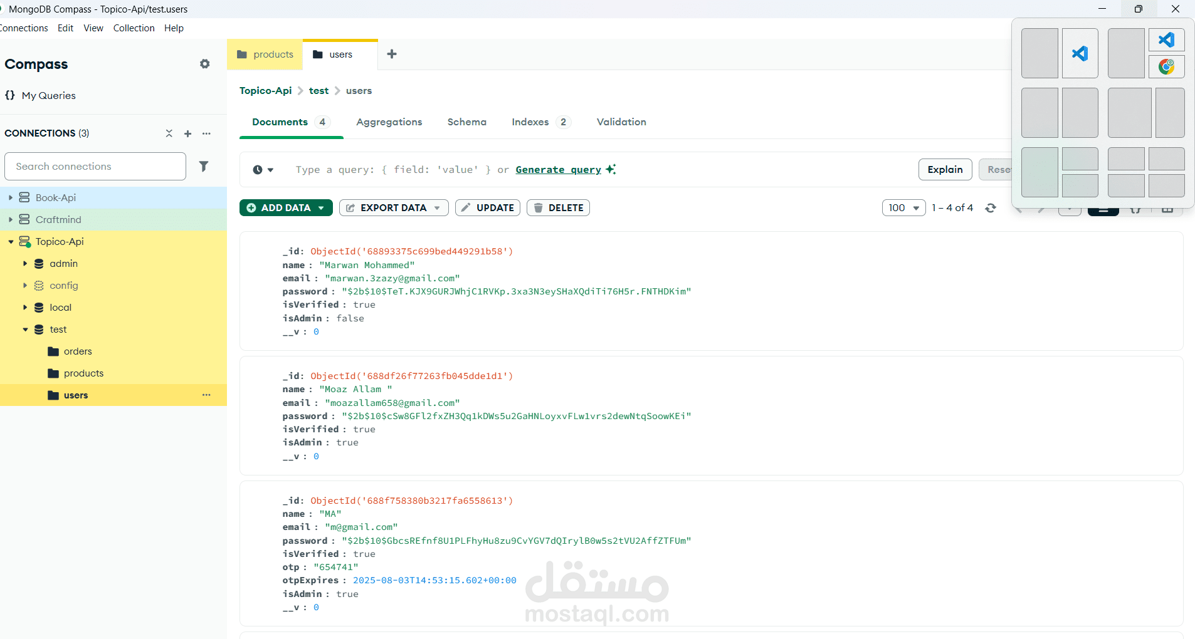The image size is (1195, 639).
Task: Add new connection plus icon
Action: [x=187, y=133]
